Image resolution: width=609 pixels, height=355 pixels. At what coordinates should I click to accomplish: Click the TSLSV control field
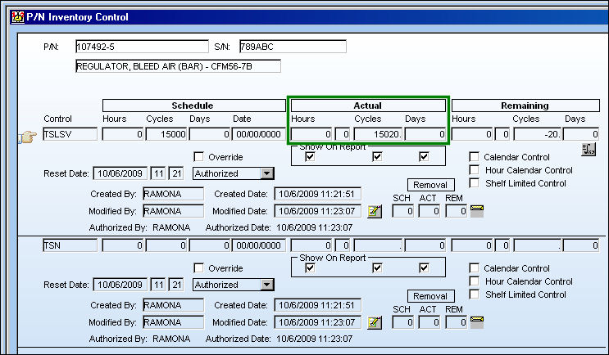click(x=70, y=134)
